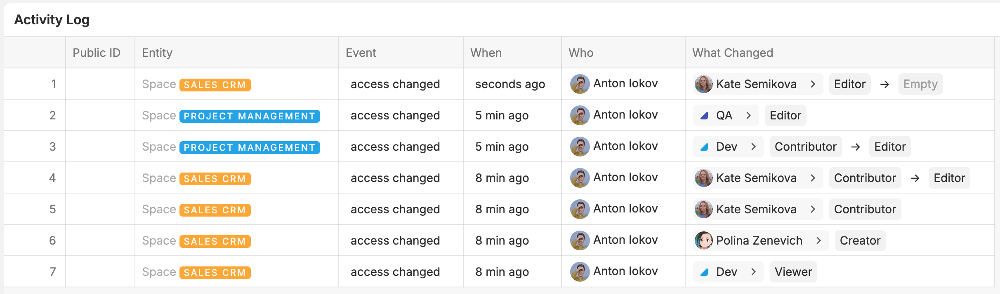The height and width of the screenshot is (294, 1000).
Task: Sort by the Entity column header
Action: 157,53
